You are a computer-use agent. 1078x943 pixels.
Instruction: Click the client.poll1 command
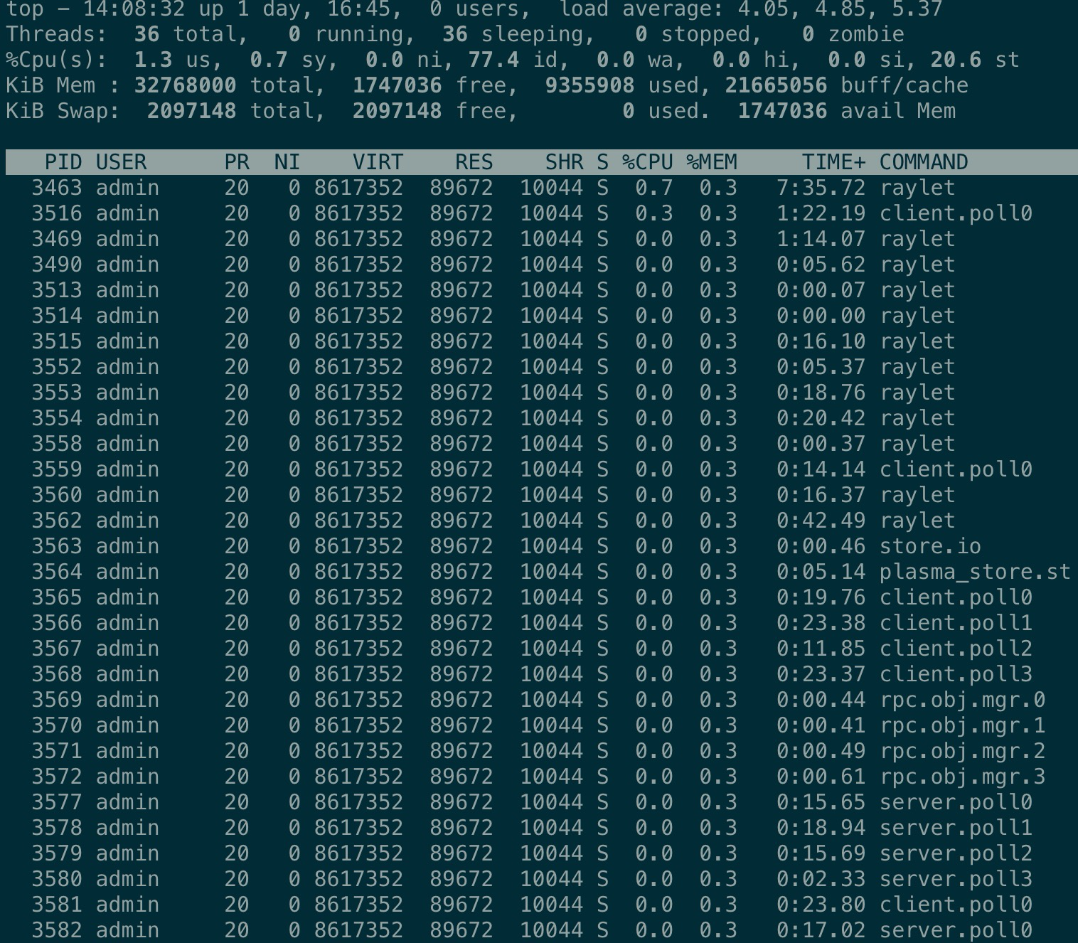click(956, 623)
